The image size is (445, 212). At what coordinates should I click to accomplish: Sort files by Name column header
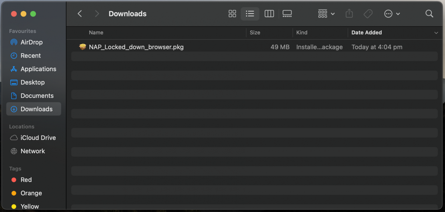coord(96,33)
